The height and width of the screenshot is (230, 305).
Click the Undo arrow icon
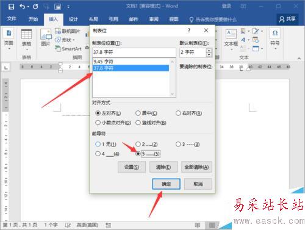(x=22, y=7)
